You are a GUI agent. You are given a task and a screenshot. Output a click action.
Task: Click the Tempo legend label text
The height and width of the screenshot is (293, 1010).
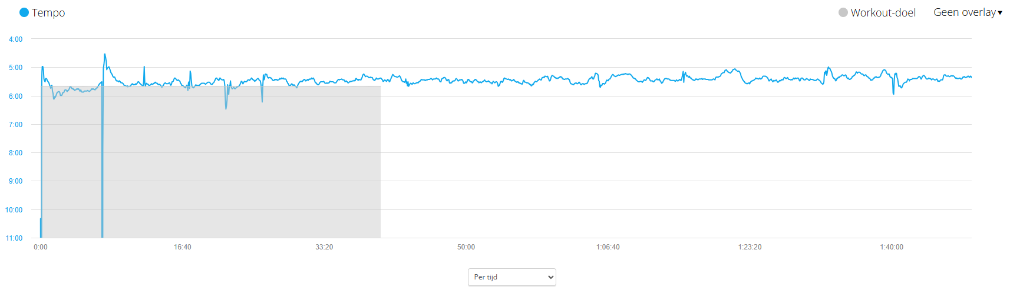tap(48, 12)
